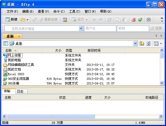Expand the open folder dropdown arrow

pyautogui.click(x=27, y=20)
